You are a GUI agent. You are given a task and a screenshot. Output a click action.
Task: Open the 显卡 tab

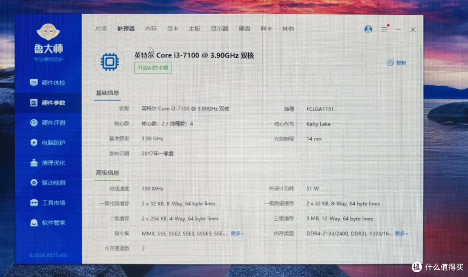[x=172, y=29]
